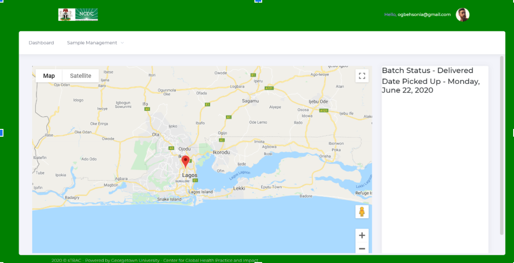Zoom in the map with plus
The height and width of the screenshot is (263, 514).
tap(362, 235)
